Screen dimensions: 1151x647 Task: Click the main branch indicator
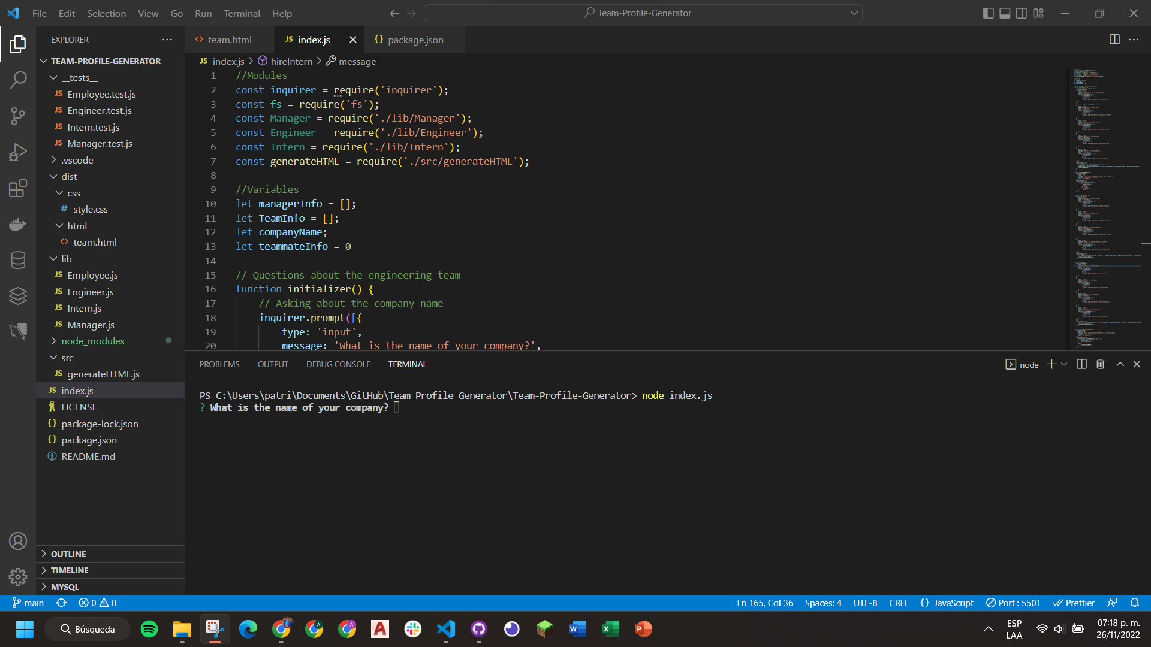point(28,603)
